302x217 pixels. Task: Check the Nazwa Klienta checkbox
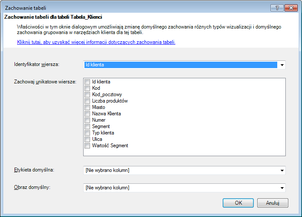pyautogui.click(x=87, y=114)
